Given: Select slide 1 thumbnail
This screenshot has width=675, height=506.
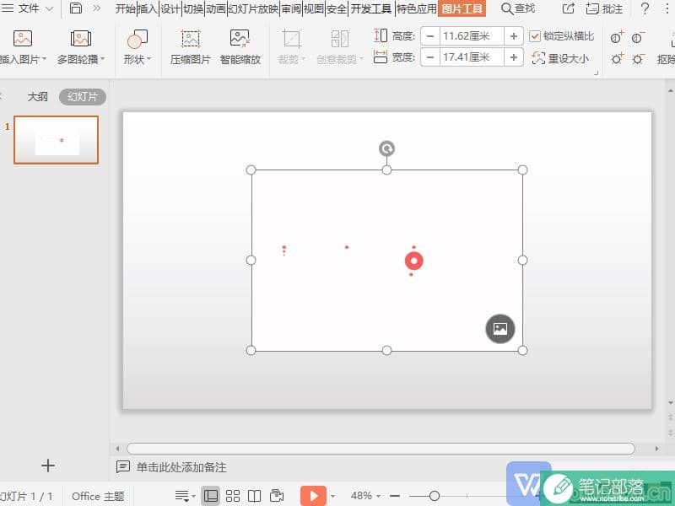Looking at the screenshot, I should coord(56,140).
